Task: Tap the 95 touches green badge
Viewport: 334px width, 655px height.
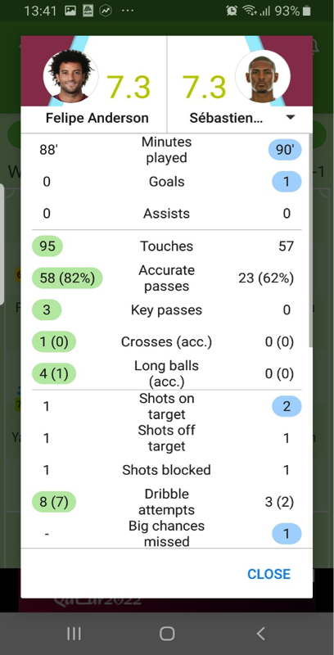Action: pos(47,246)
